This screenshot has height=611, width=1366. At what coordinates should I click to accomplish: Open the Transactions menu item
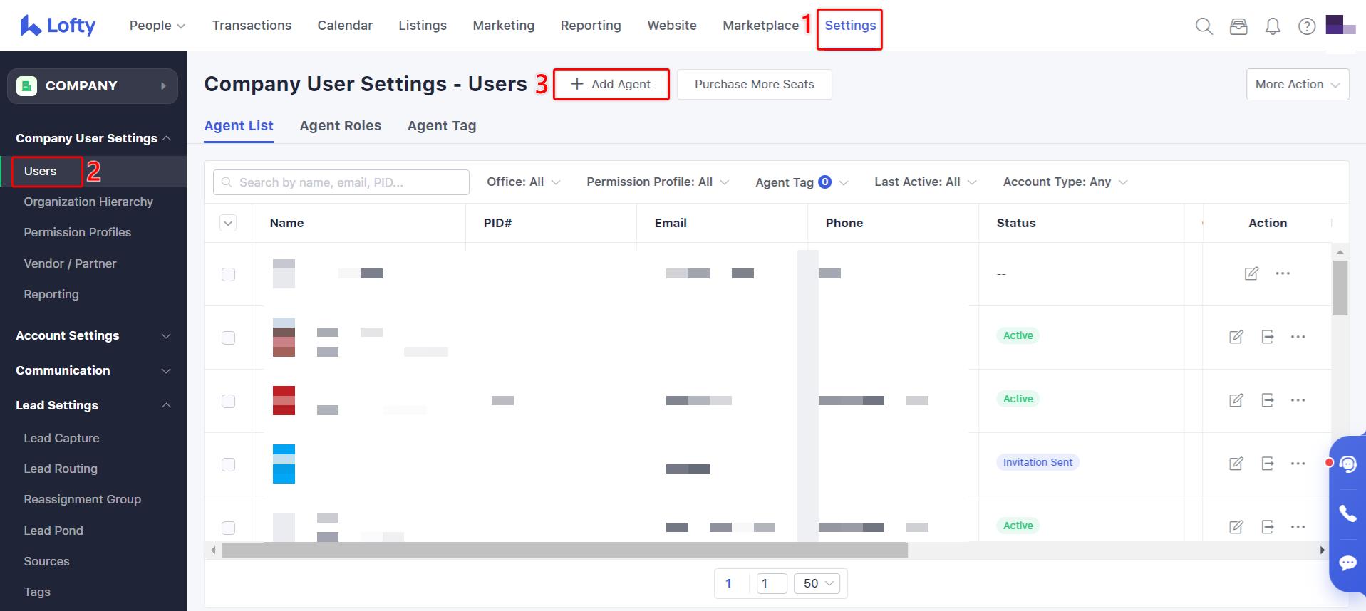pyautogui.click(x=252, y=26)
